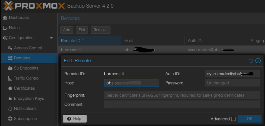Click the Remove remote button
Screen dimensions: 265x126
(x=101, y=30)
